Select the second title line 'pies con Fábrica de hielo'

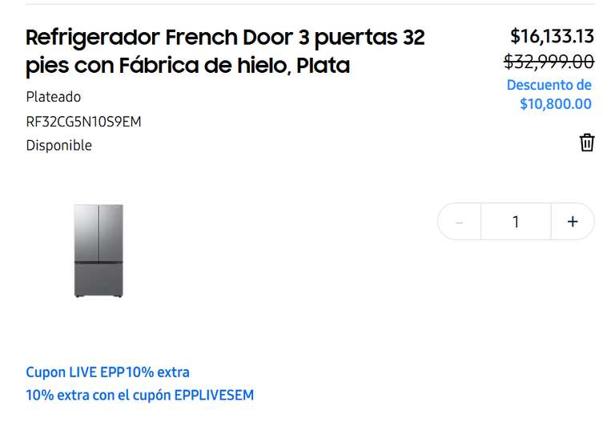pos(158,66)
